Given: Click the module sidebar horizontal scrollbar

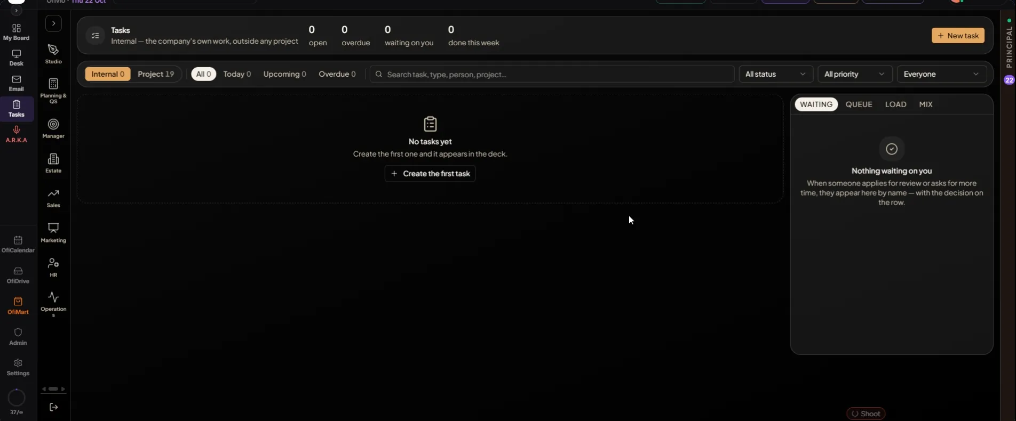Looking at the screenshot, I should [53, 389].
